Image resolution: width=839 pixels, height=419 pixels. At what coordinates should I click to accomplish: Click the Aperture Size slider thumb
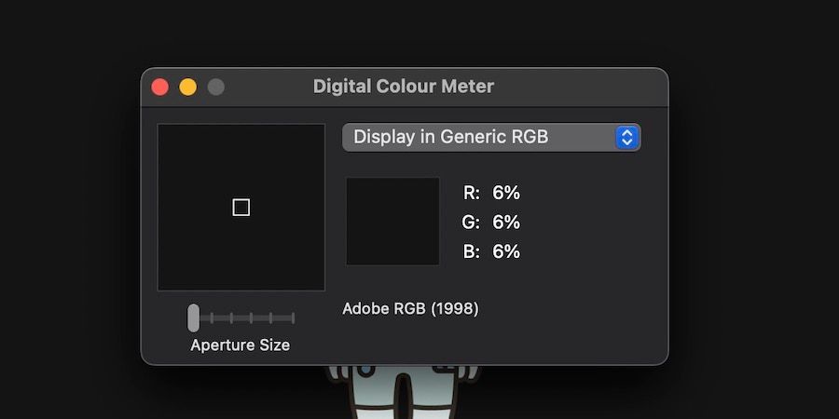click(x=193, y=318)
